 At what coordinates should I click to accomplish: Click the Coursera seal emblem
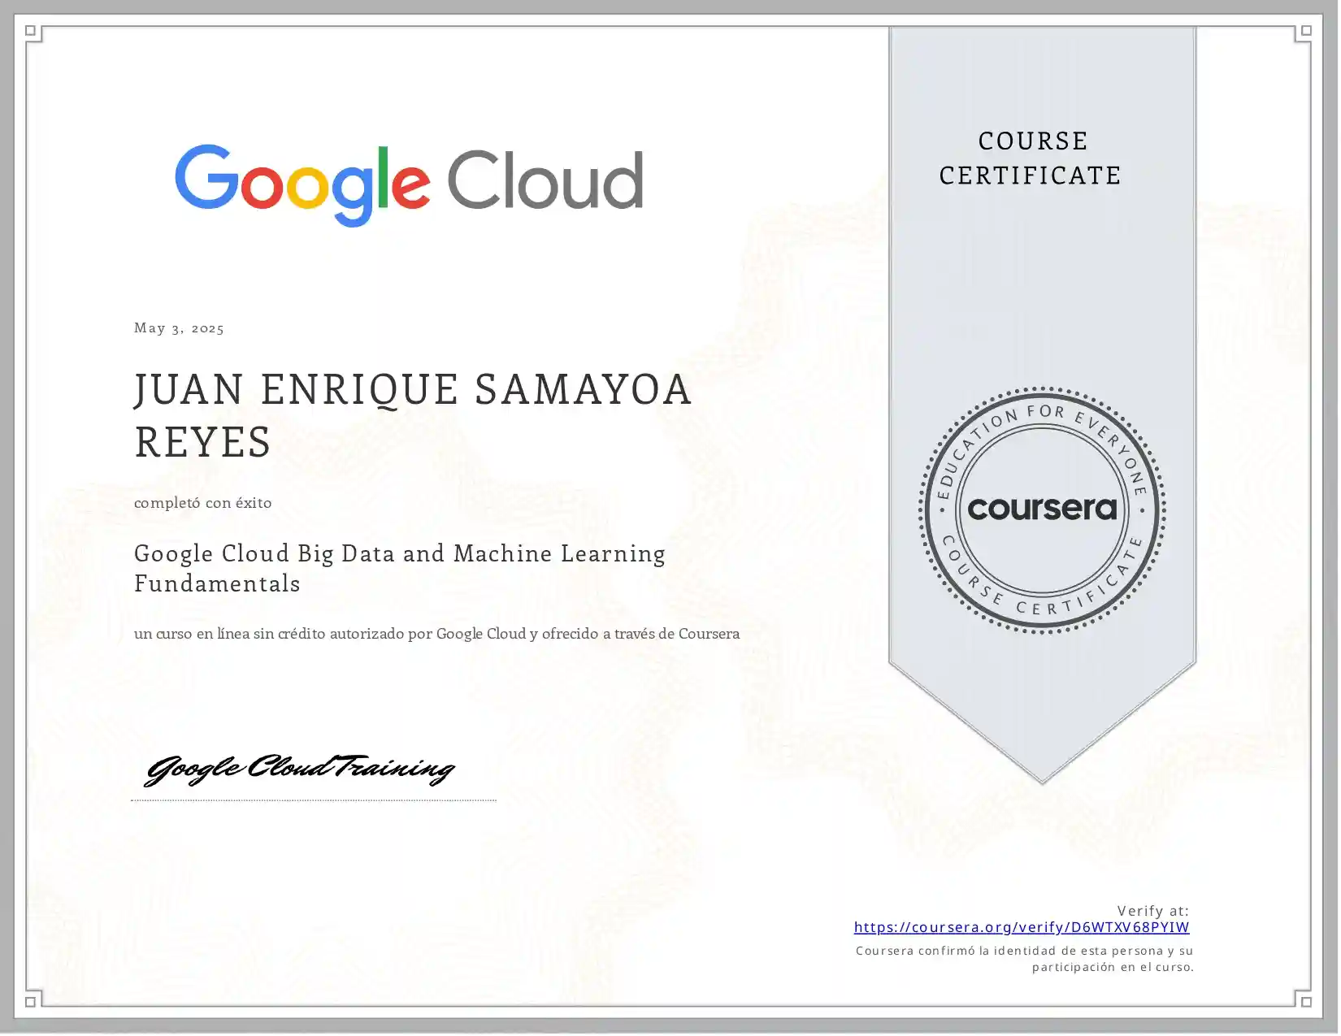coord(1042,509)
